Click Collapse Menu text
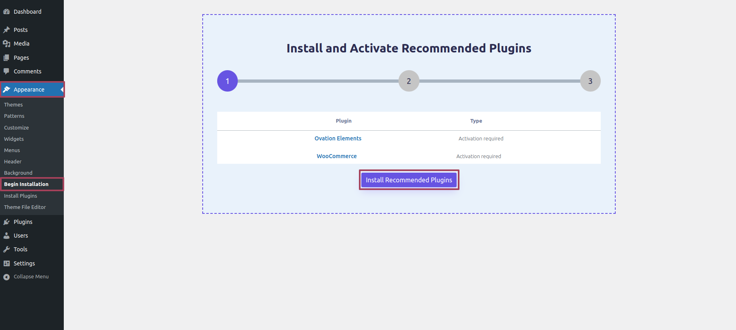Screen dimensions: 736x330 31,277
